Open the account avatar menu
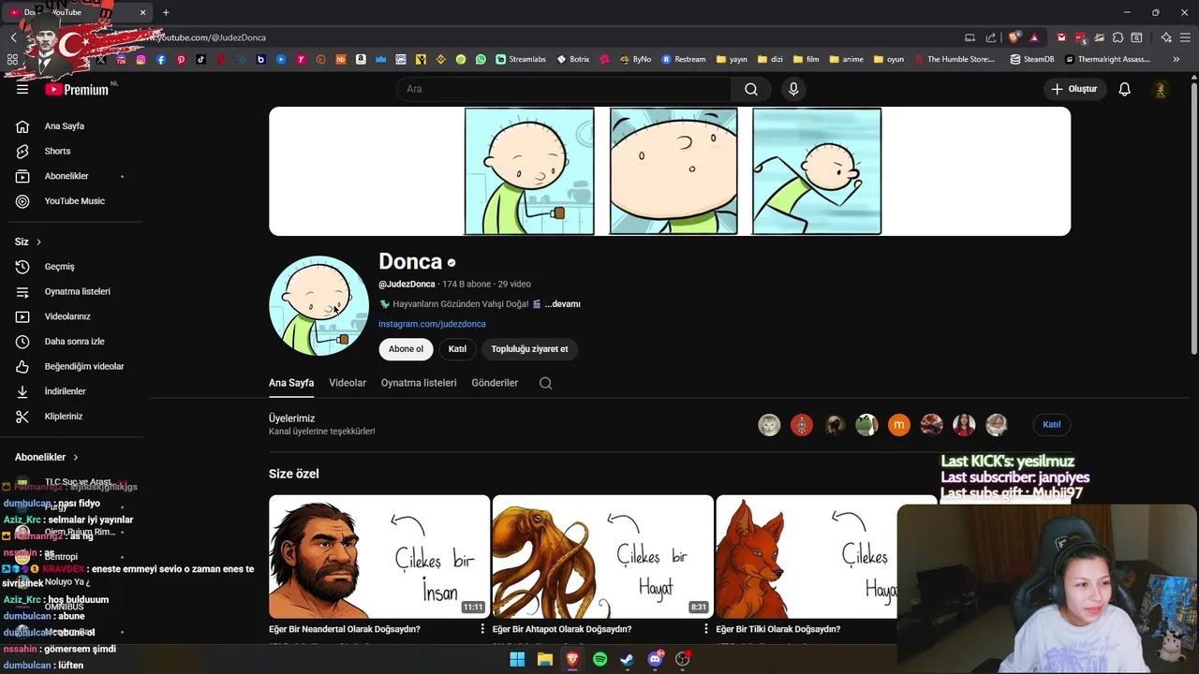The width and height of the screenshot is (1199, 674). point(1161,89)
